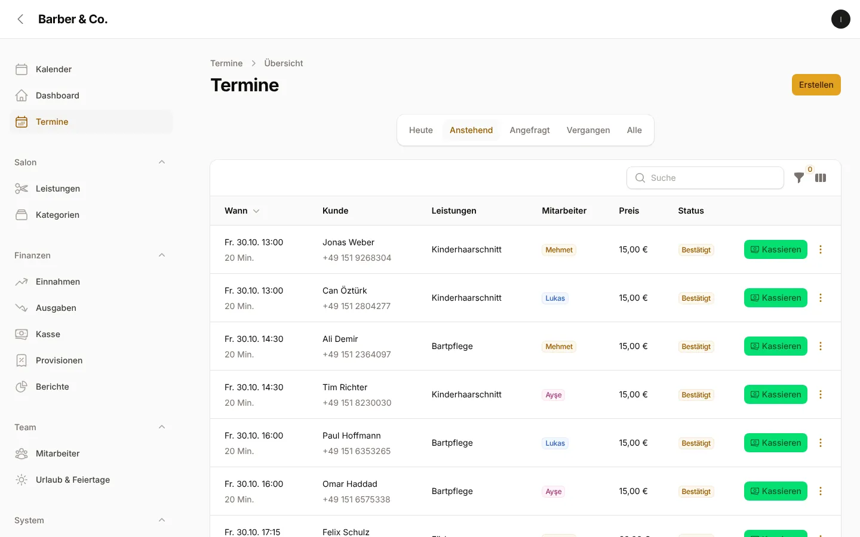Open Urlaub & Feiertage in sidebar
860x537 pixels.
click(91, 480)
